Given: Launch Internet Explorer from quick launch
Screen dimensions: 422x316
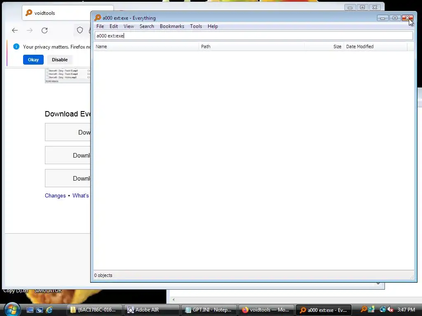Looking at the screenshot, I should point(49,310).
